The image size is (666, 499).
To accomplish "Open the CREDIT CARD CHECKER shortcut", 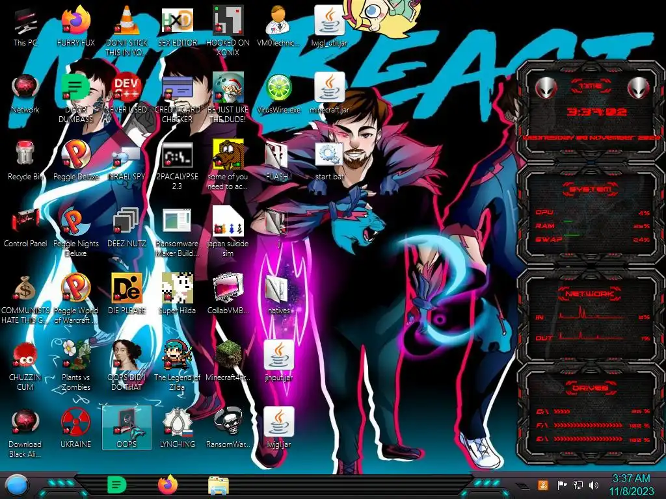I will click(x=177, y=99).
